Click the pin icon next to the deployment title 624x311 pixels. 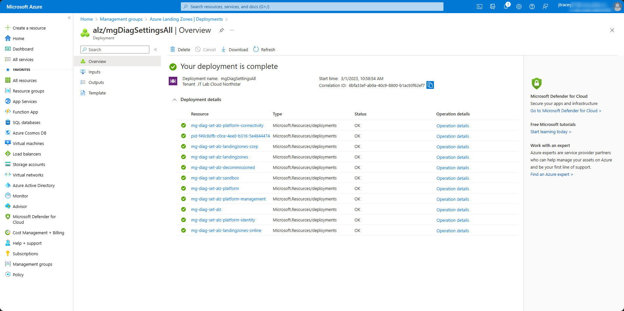click(x=221, y=30)
